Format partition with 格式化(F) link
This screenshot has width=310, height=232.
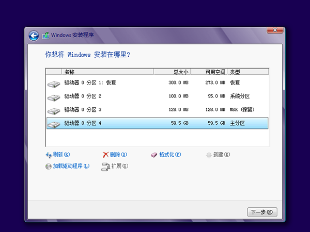(170, 155)
